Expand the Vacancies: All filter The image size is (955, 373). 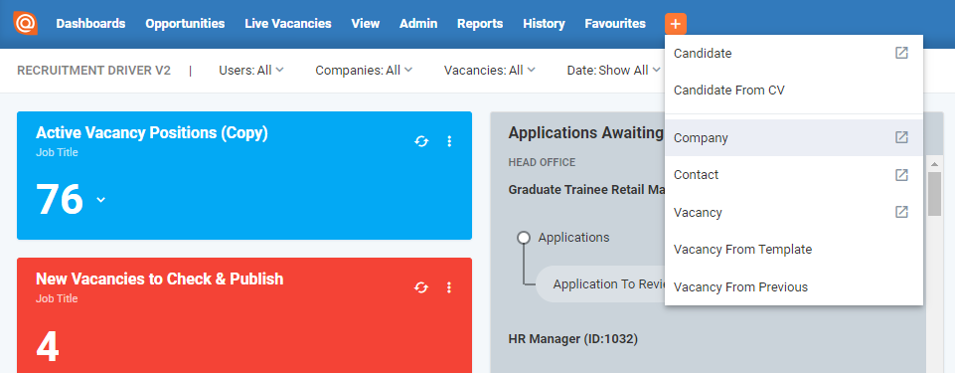tap(490, 70)
